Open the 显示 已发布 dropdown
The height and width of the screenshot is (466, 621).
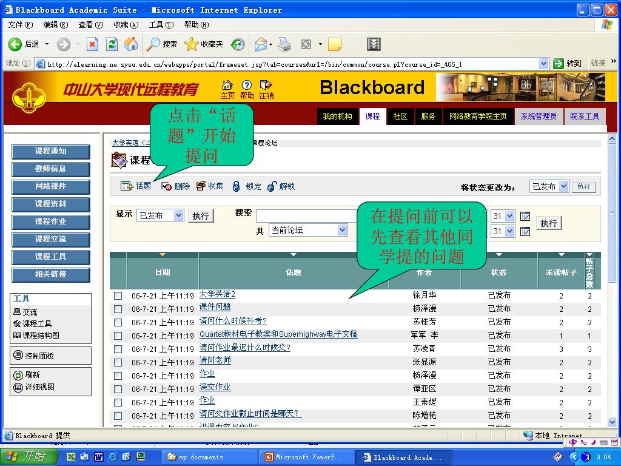tap(160, 215)
